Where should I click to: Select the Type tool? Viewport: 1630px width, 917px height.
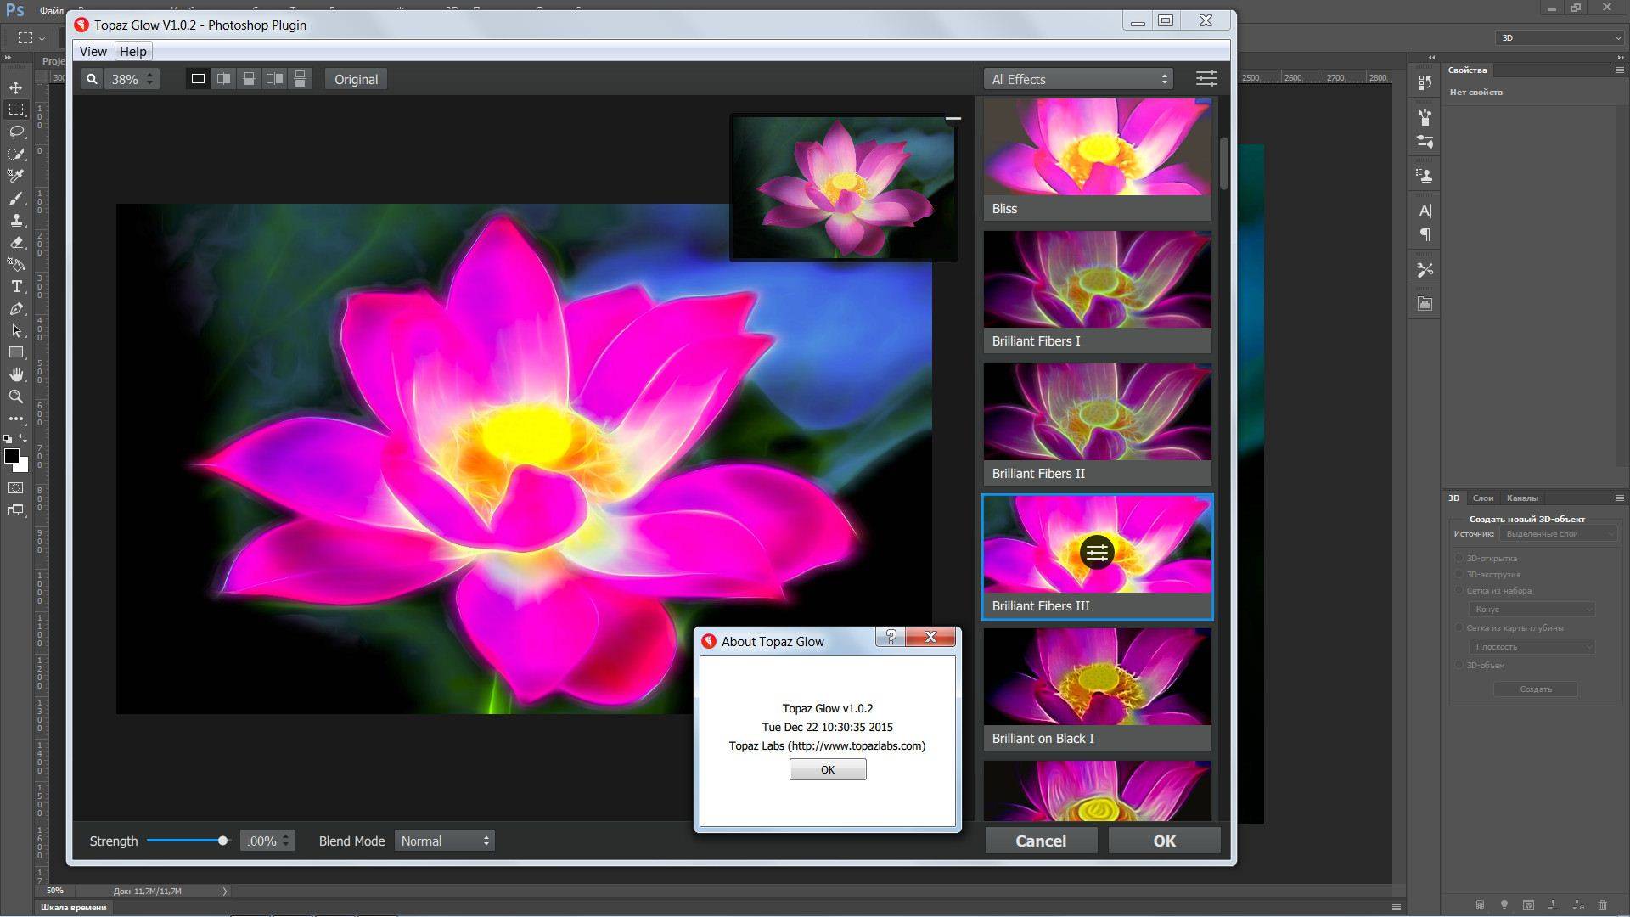(x=16, y=286)
